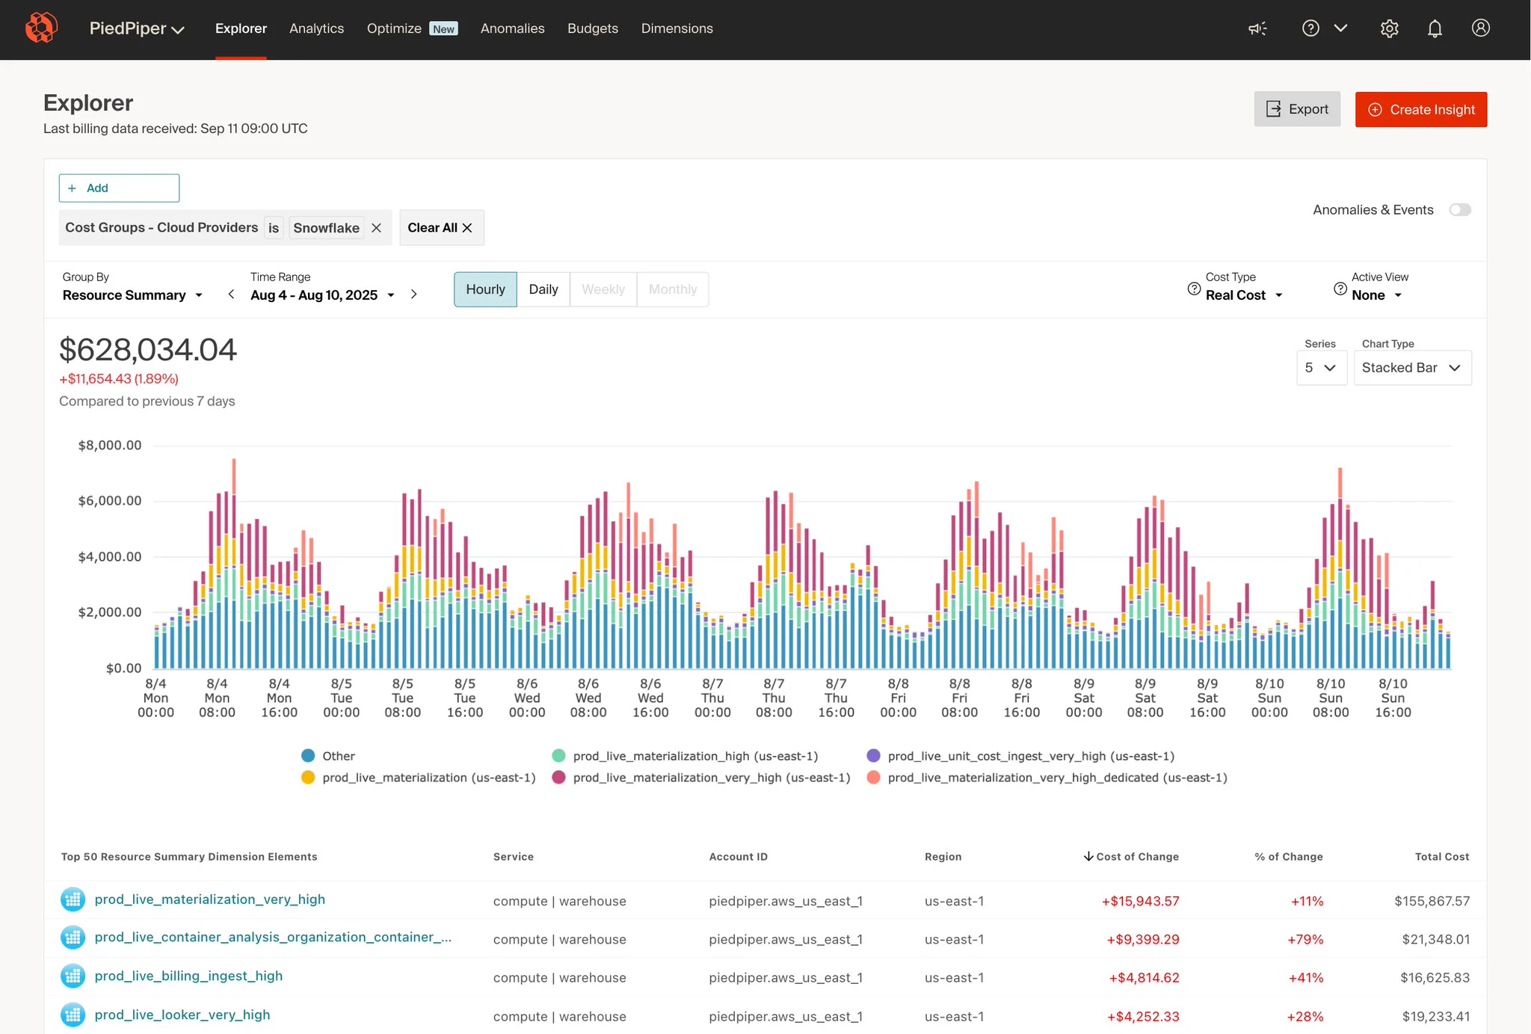Remove the Snowflake filter with the X icon

point(377,228)
